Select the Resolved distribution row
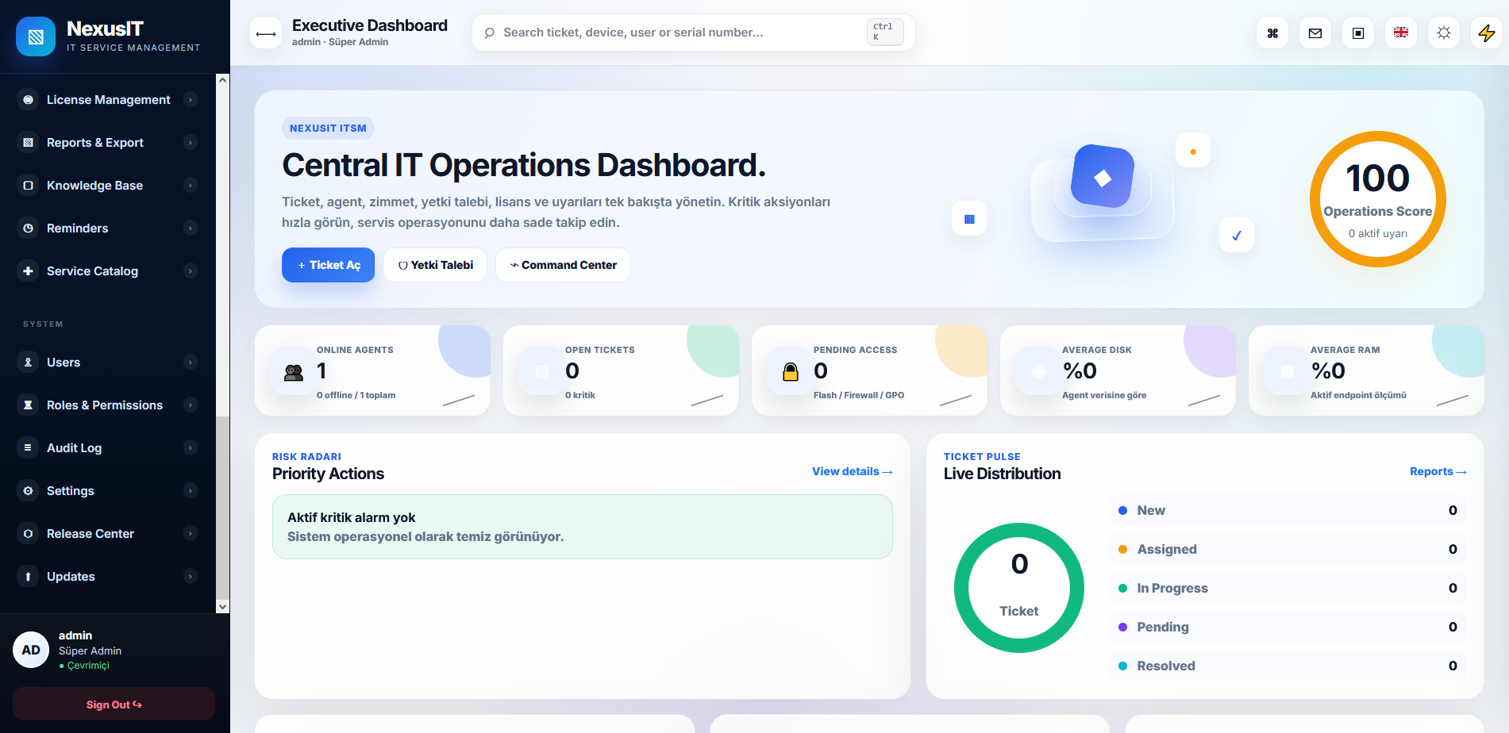 (1288, 666)
